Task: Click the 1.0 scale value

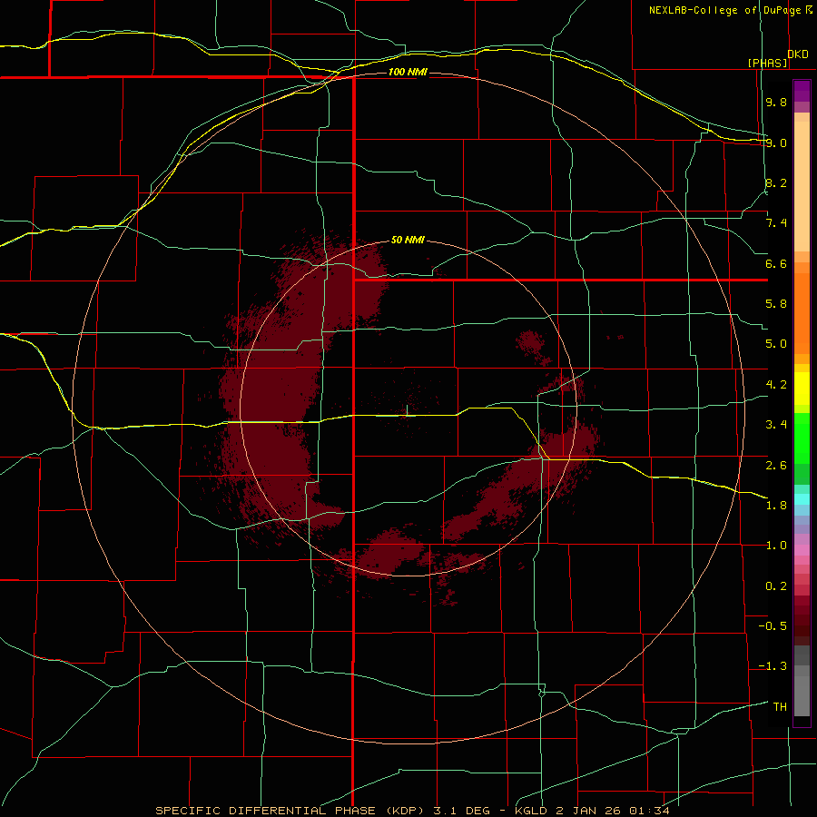Action: (776, 546)
